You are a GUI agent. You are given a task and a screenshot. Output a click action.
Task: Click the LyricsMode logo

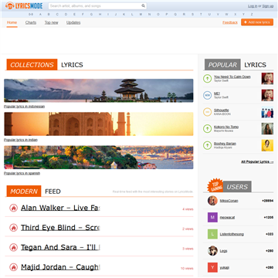[24, 5]
